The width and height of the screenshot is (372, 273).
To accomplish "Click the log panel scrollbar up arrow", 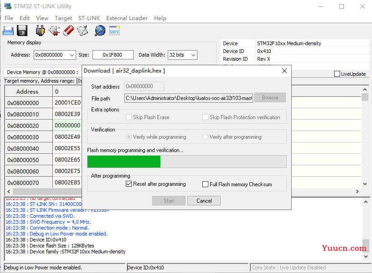I will point(366,202).
